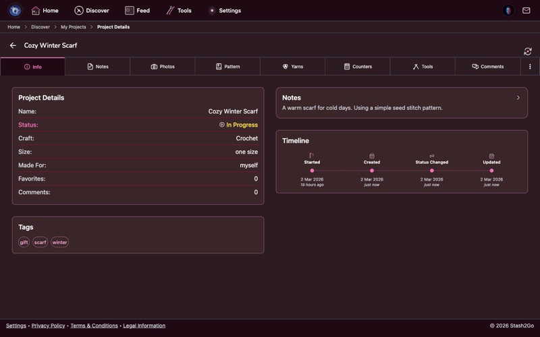Click the Started timeline marker dot
Screen dimensions: 540x337
point(312,171)
